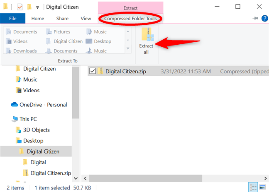This screenshot has width=269, height=192.
Task: Uncheck the Digital Citizen.zip checkbox
Action: click(93, 71)
